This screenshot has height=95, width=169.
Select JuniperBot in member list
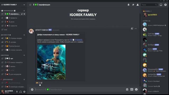[x=155, y=75]
